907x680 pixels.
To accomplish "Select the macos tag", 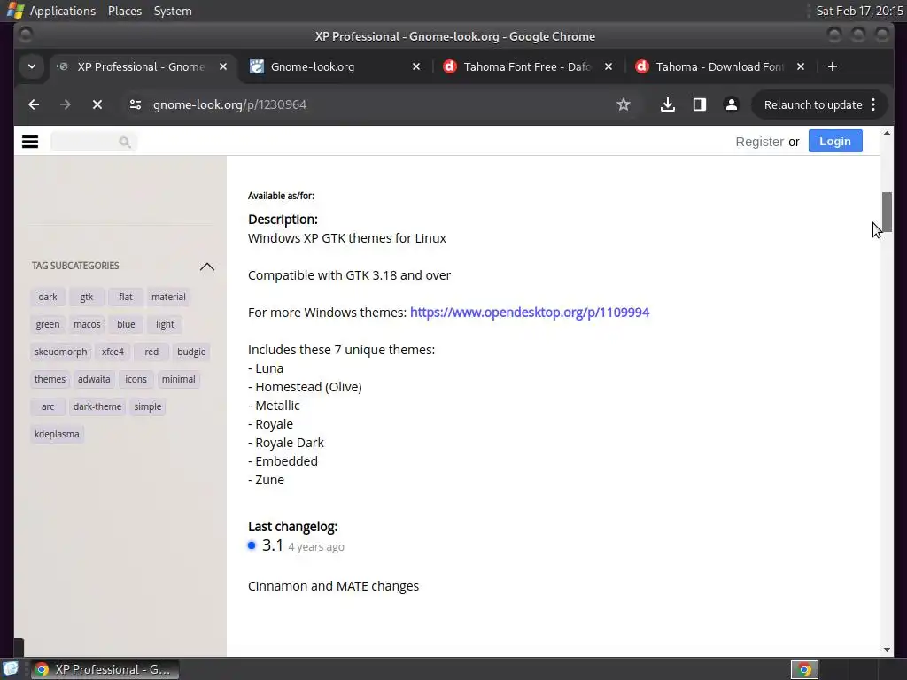I will click(x=87, y=324).
